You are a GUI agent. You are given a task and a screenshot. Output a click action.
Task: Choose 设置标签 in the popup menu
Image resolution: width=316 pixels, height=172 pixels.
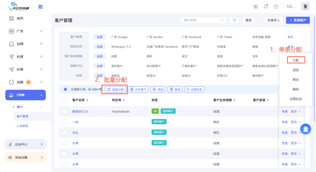(x=295, y=99)
